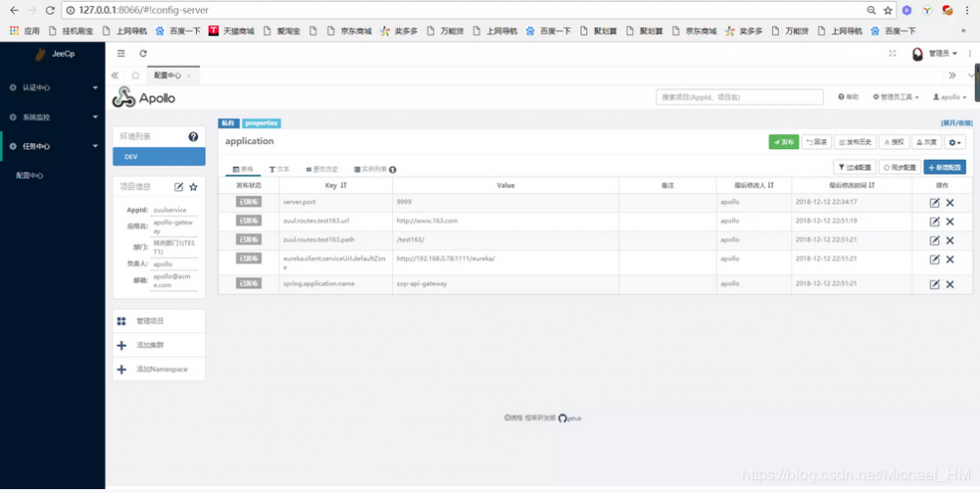This screenshot has width=980, height=493.
Task: Click the JeeCp logo in sidebar
Action: point(54,54)
